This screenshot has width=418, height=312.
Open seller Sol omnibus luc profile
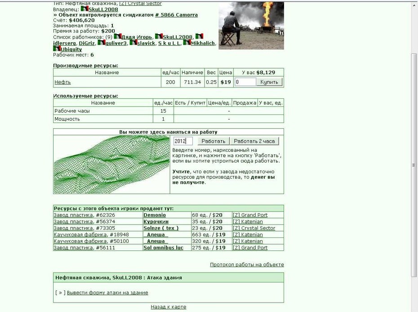[x=164, y=247]
